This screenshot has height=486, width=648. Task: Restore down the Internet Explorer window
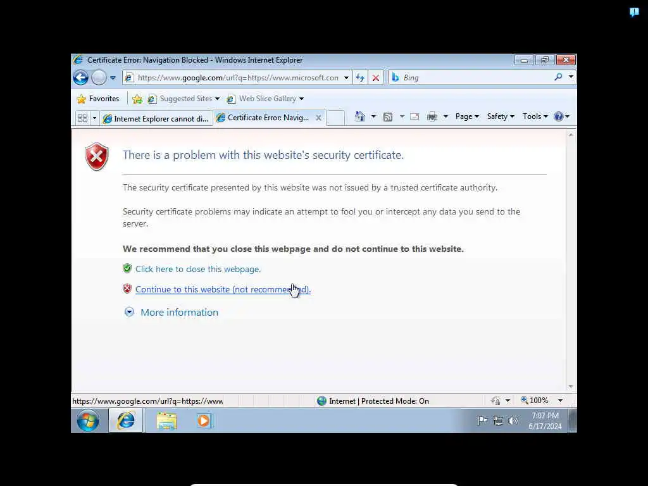click(x=545, y=60)
